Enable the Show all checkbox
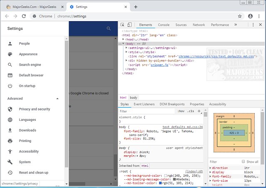 point(244,162)
